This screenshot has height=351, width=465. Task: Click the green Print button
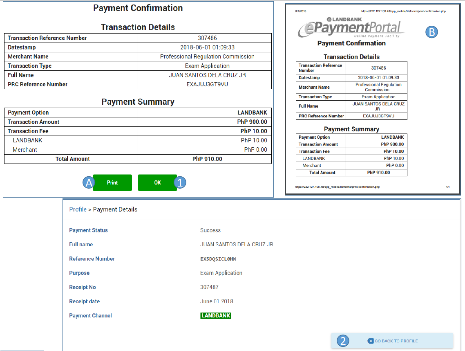[112, 182]
